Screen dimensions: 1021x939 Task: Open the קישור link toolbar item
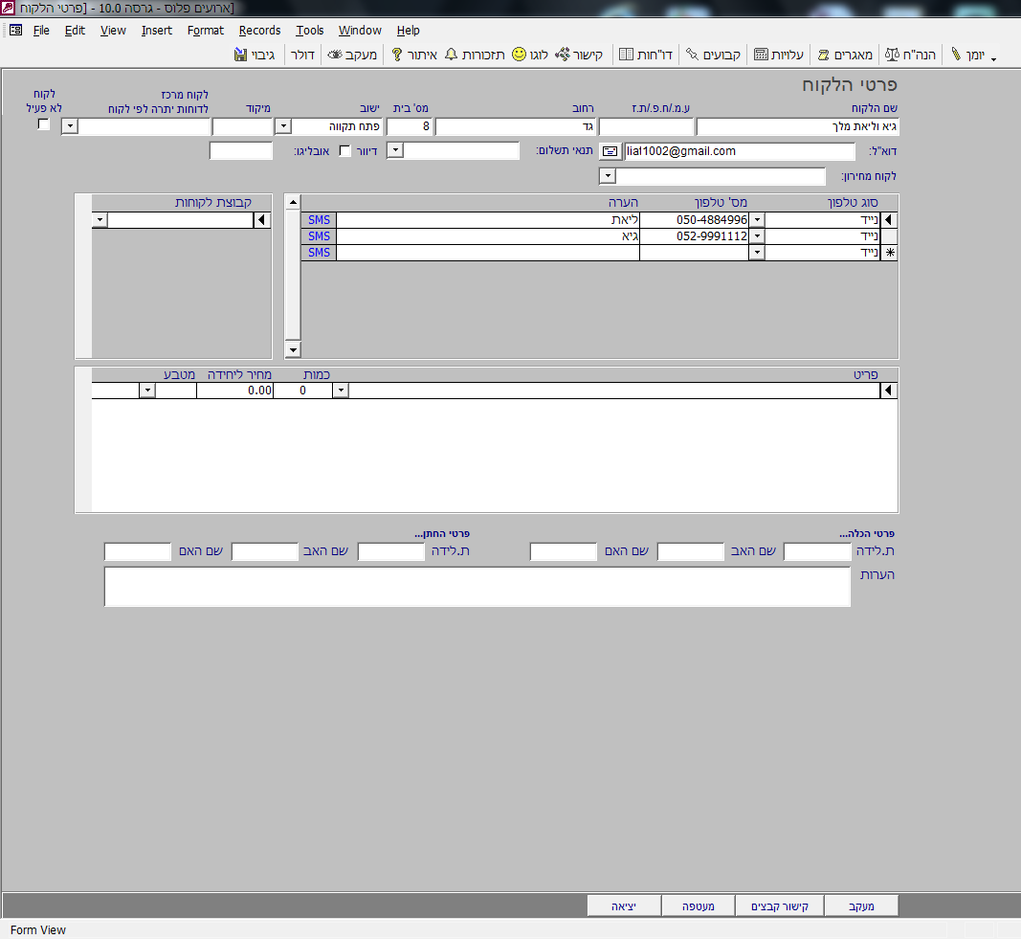pos(579,55)
